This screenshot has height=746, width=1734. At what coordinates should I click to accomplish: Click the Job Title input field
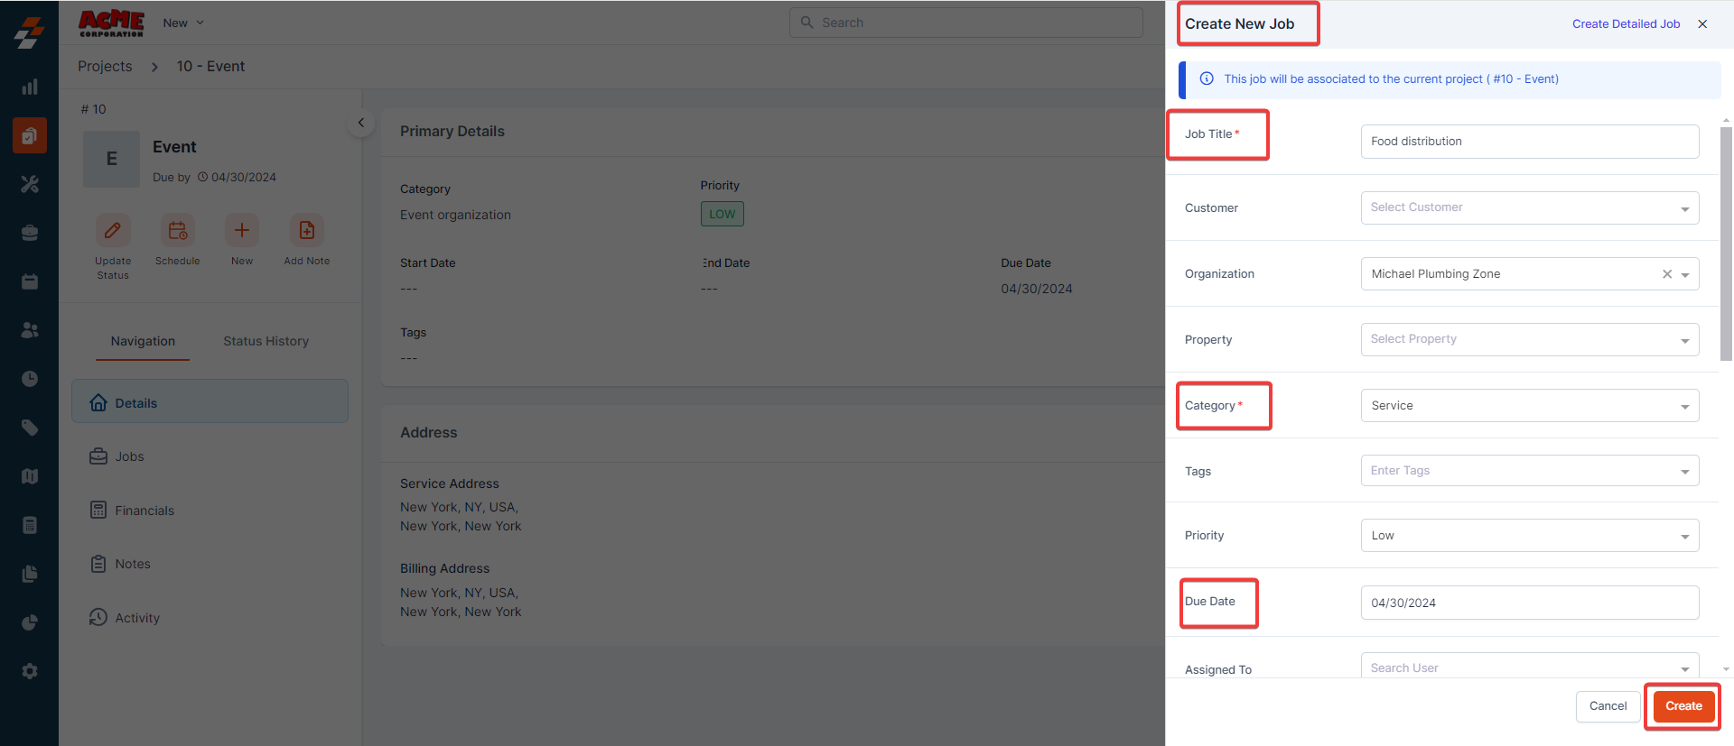[1529, 142]
